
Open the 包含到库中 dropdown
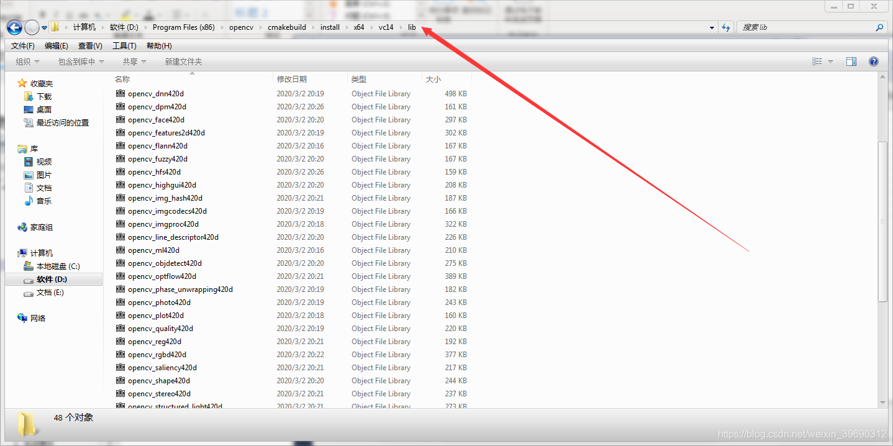(x=81, y=61)
